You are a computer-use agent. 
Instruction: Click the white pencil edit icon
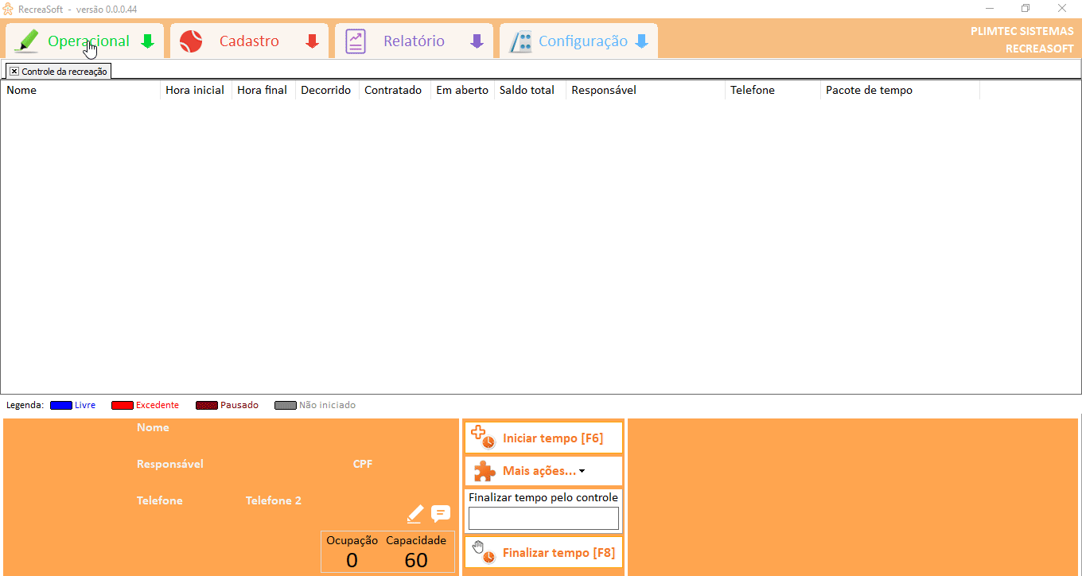pos(415,514)
